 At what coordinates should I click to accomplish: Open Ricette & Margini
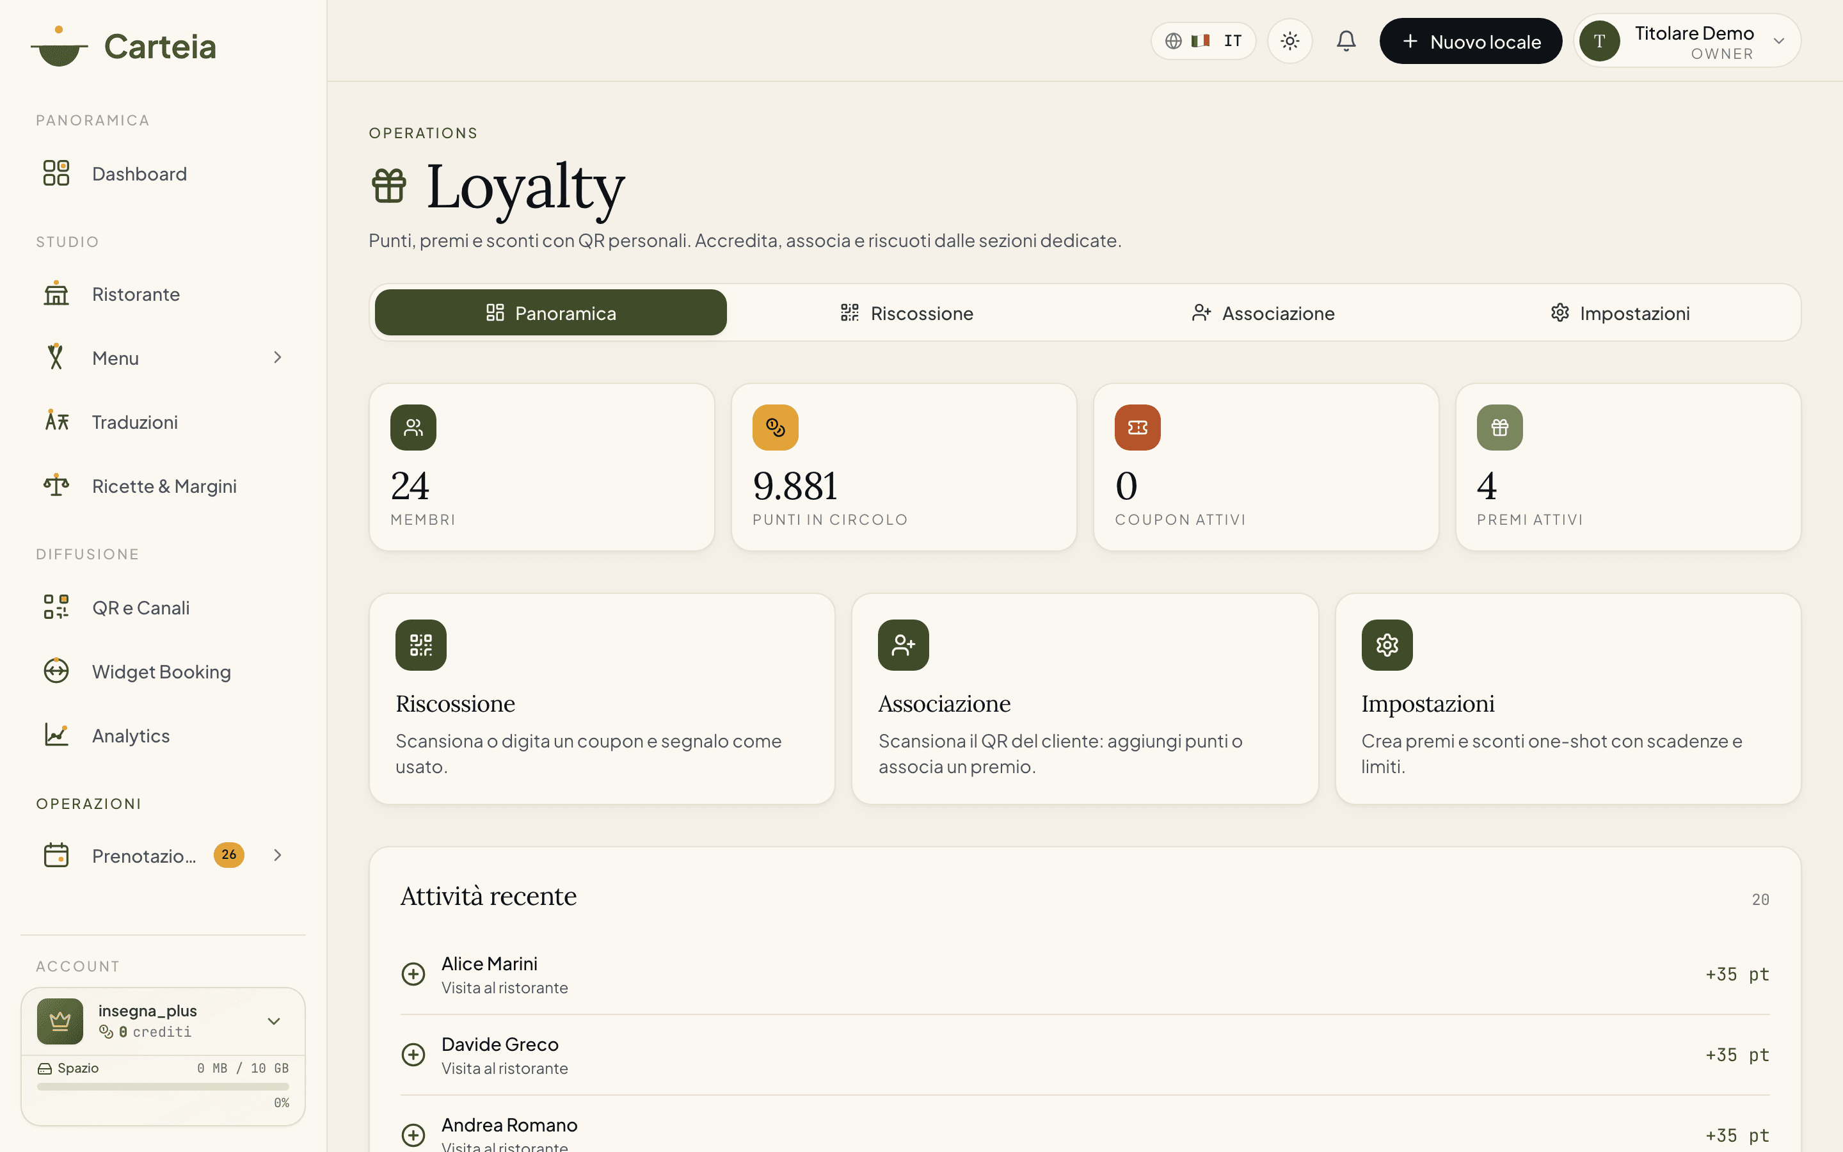tap(163, 485)
